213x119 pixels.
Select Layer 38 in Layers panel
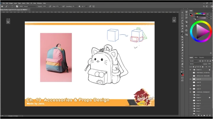(199, 82)
